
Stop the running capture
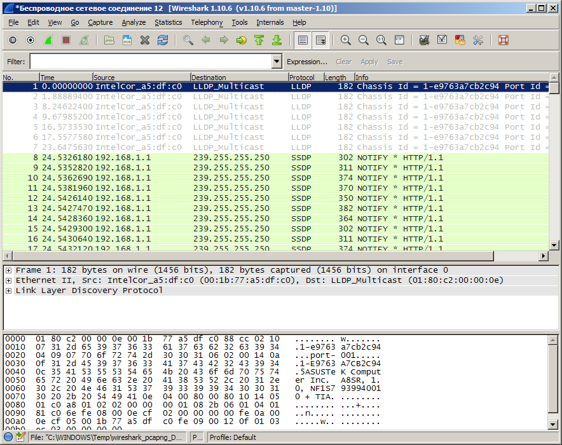(x=66, y=40)
